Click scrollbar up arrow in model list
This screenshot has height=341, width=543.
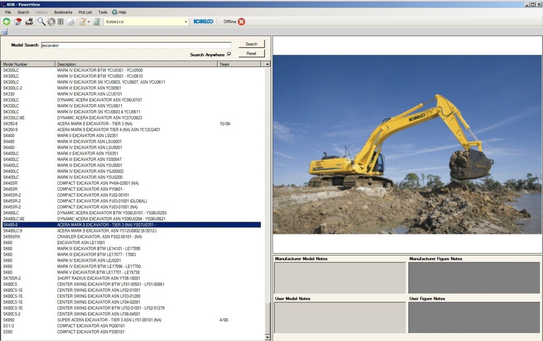coord(267,64)
